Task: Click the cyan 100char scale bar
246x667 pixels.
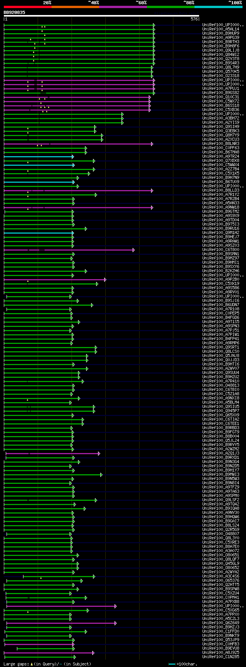Action: click(x=172, y=664)
